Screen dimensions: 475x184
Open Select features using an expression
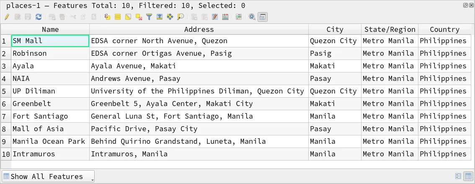coord(107,17)
